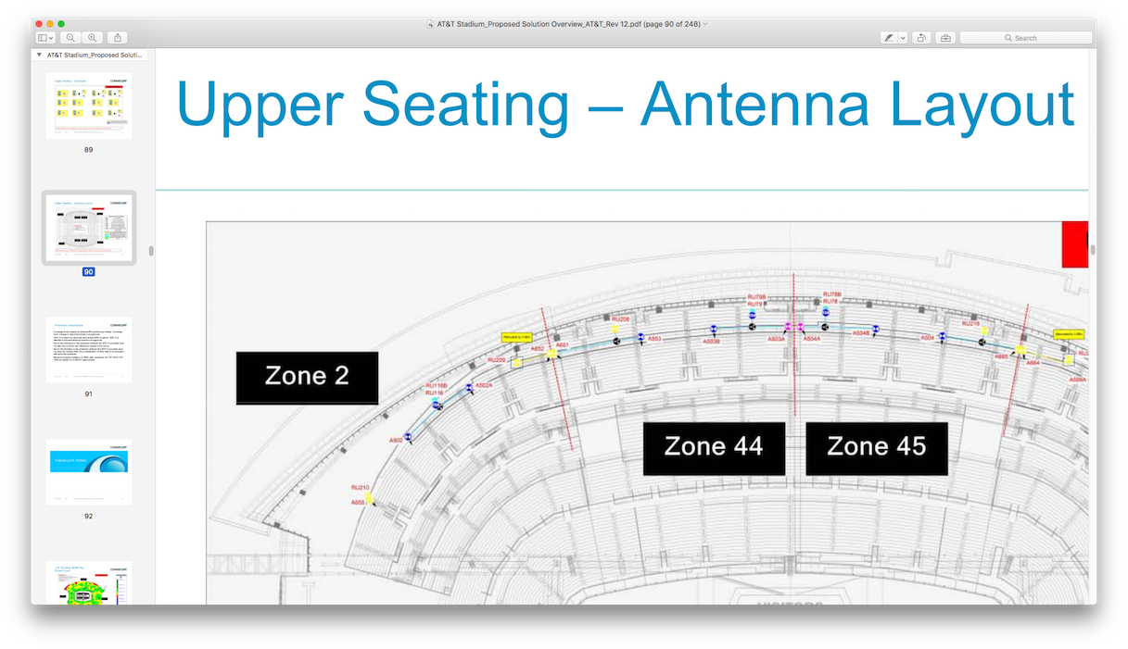This screenshot has width=1128, height=649.
Task: Open the sidebar view options menu
Action: 45,38
